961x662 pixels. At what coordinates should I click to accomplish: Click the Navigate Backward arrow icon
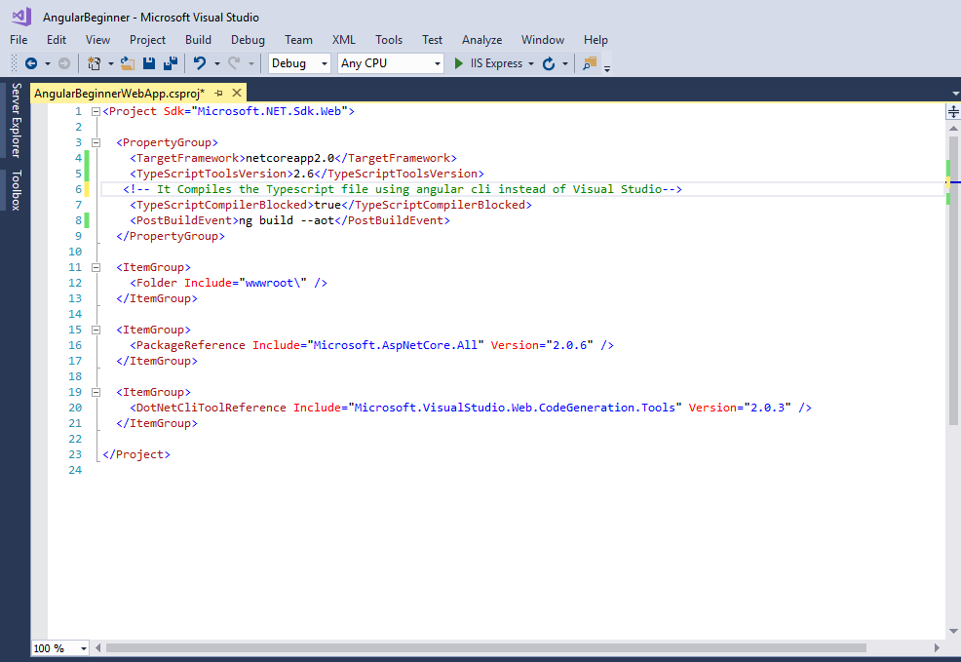(31, 63)
